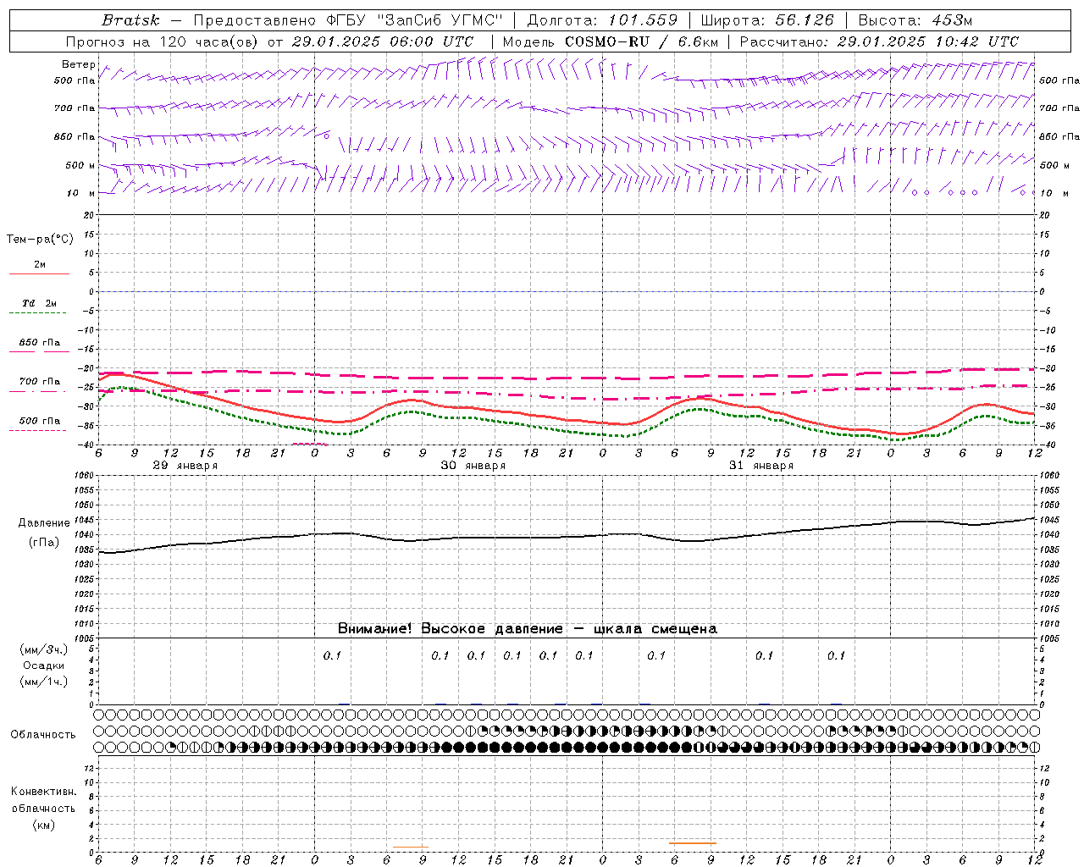1084x867 pixels.
Task: Click the 30 января date label
Action: (473, 466)
